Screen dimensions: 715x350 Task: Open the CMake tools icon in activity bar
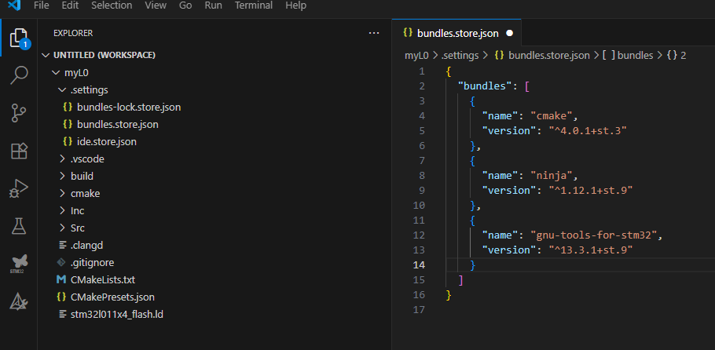(x=18, y=301)
